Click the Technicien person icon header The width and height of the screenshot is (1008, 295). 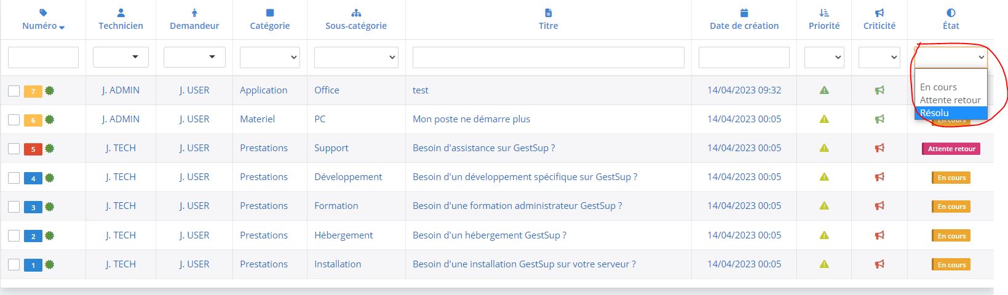coord(121,12)
